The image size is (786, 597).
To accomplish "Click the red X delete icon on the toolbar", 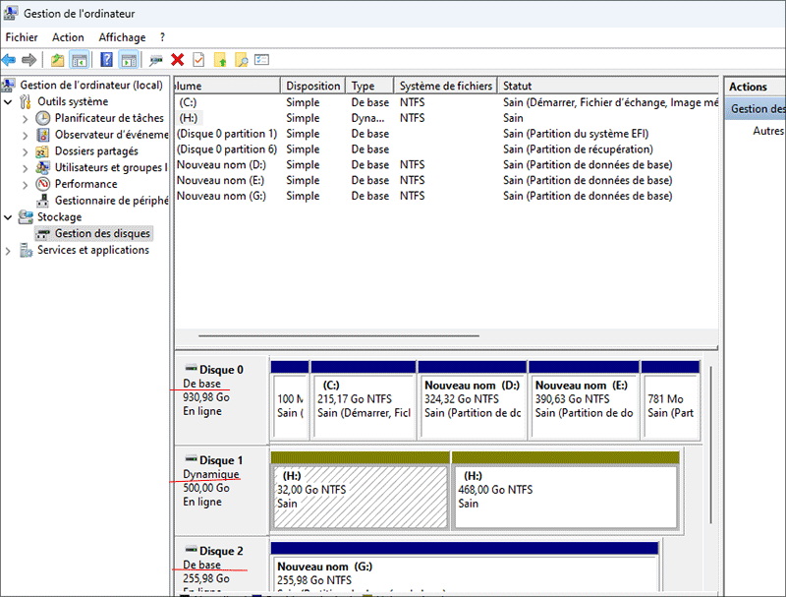I will click(176, 59).
